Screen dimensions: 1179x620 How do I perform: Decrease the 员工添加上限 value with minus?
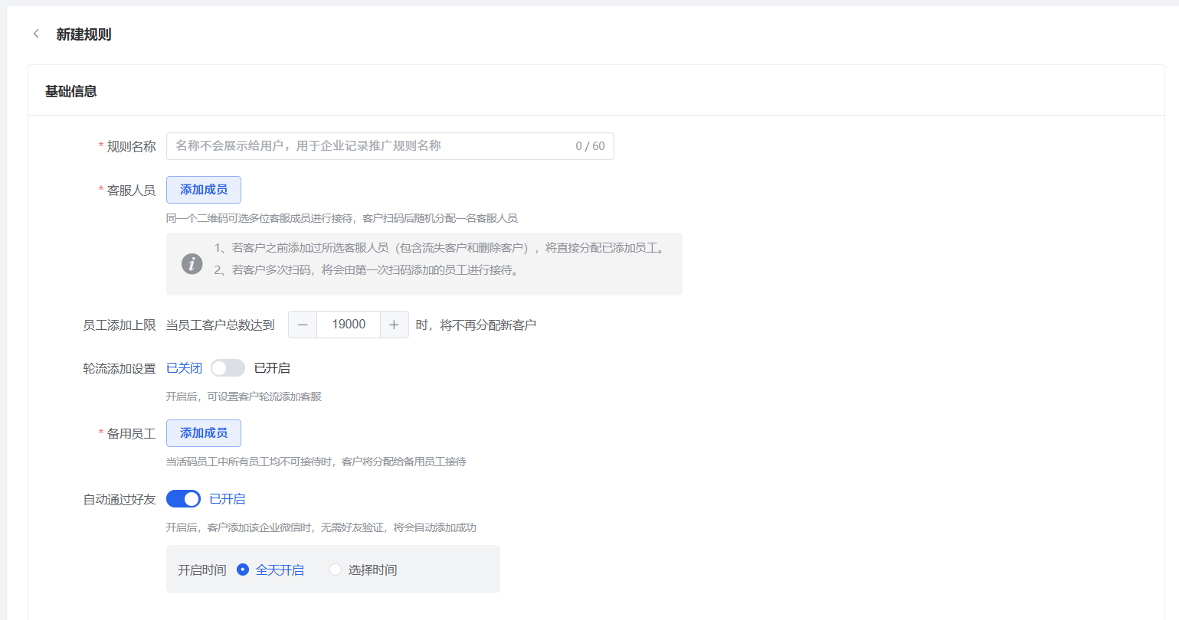point(303,325)
